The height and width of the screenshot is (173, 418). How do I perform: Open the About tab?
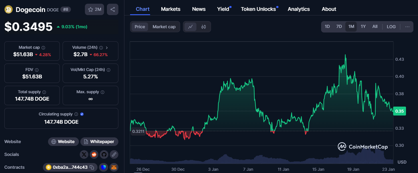click(329, 9)
